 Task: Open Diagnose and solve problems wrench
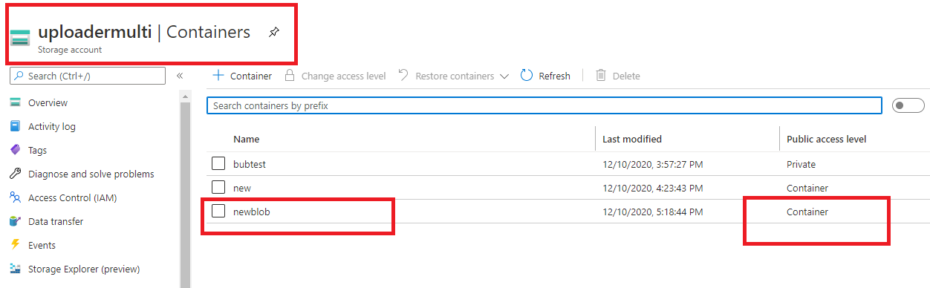[x=15, y=174]
